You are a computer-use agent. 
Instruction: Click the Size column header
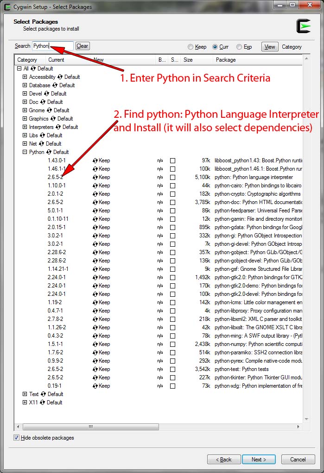pyautogui.click(x=197, y=60)
